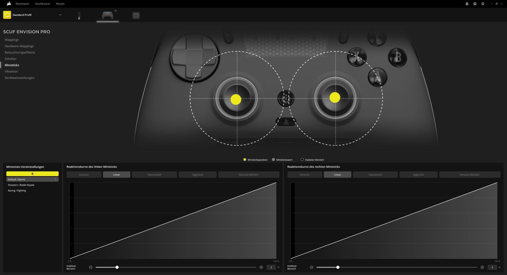Decrease right stick dead zone with minus icon
Viewport: 507px width, 275px height.
coord(311,267)
